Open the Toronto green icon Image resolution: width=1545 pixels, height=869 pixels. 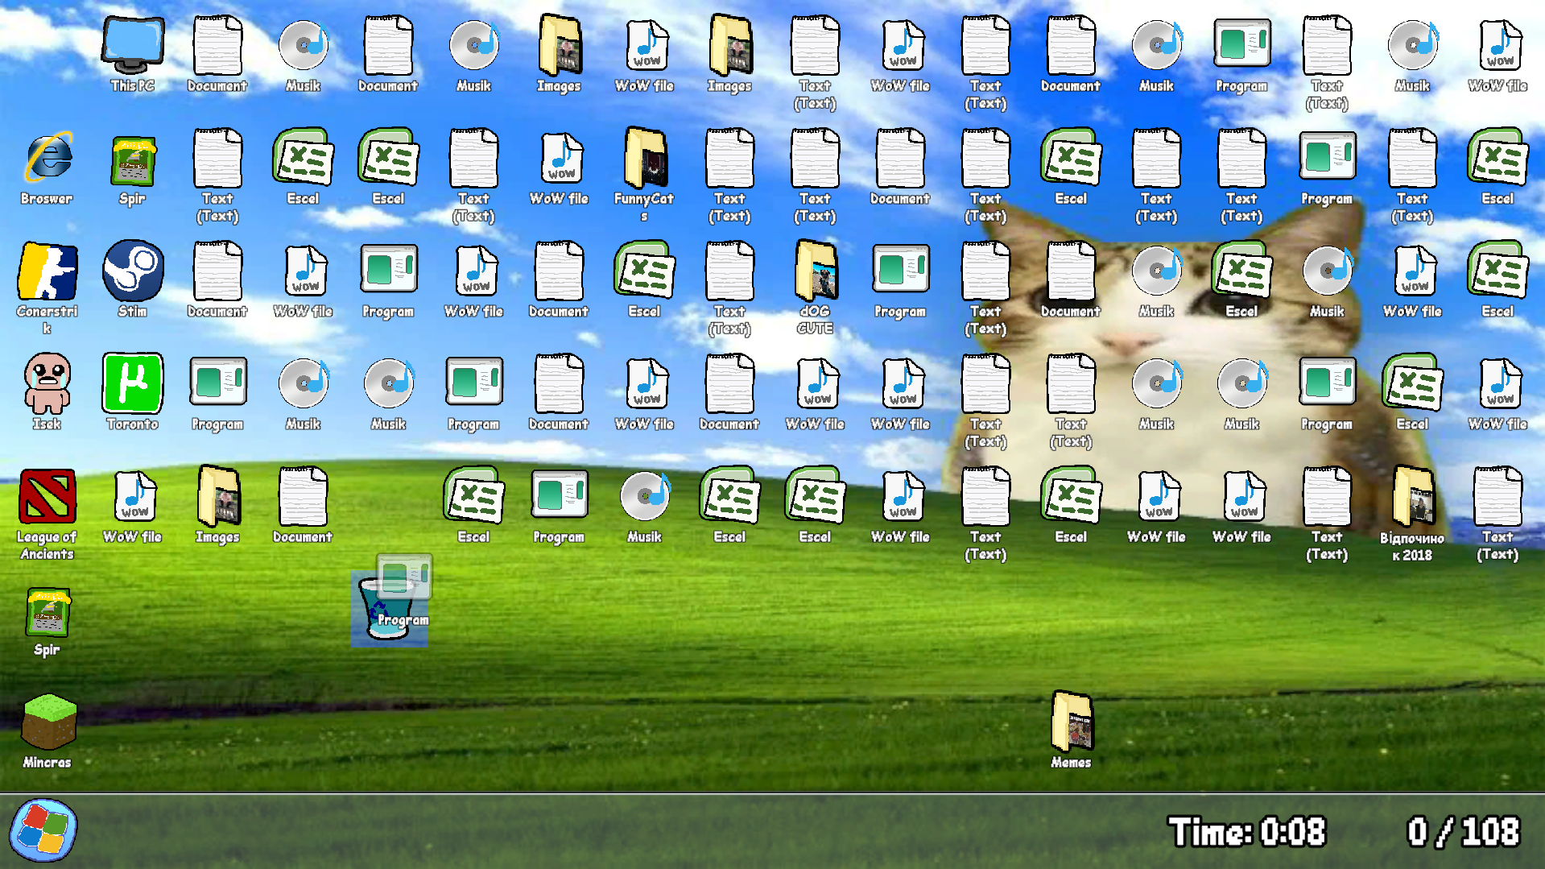click(132, 392)
